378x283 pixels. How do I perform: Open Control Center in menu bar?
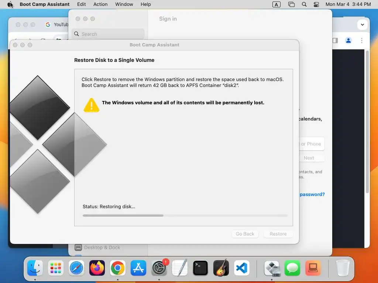(316, 4)
